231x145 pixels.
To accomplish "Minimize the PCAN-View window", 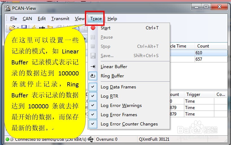I will point(196,7).
